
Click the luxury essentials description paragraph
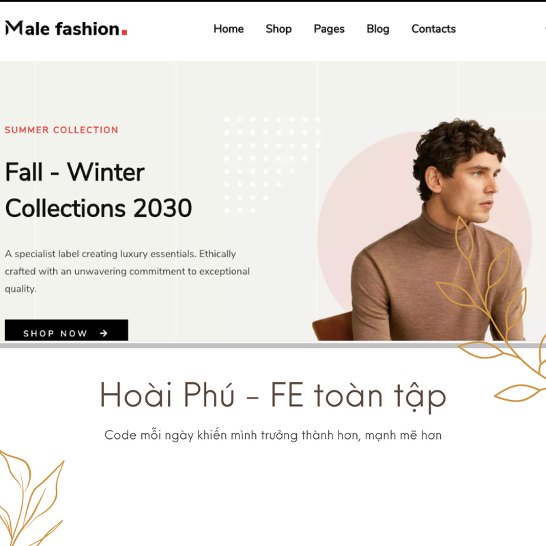pyautogui.click(x=127, y=271)
